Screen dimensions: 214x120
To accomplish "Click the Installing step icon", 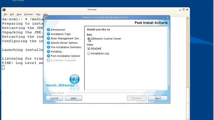I will (48, 51).
